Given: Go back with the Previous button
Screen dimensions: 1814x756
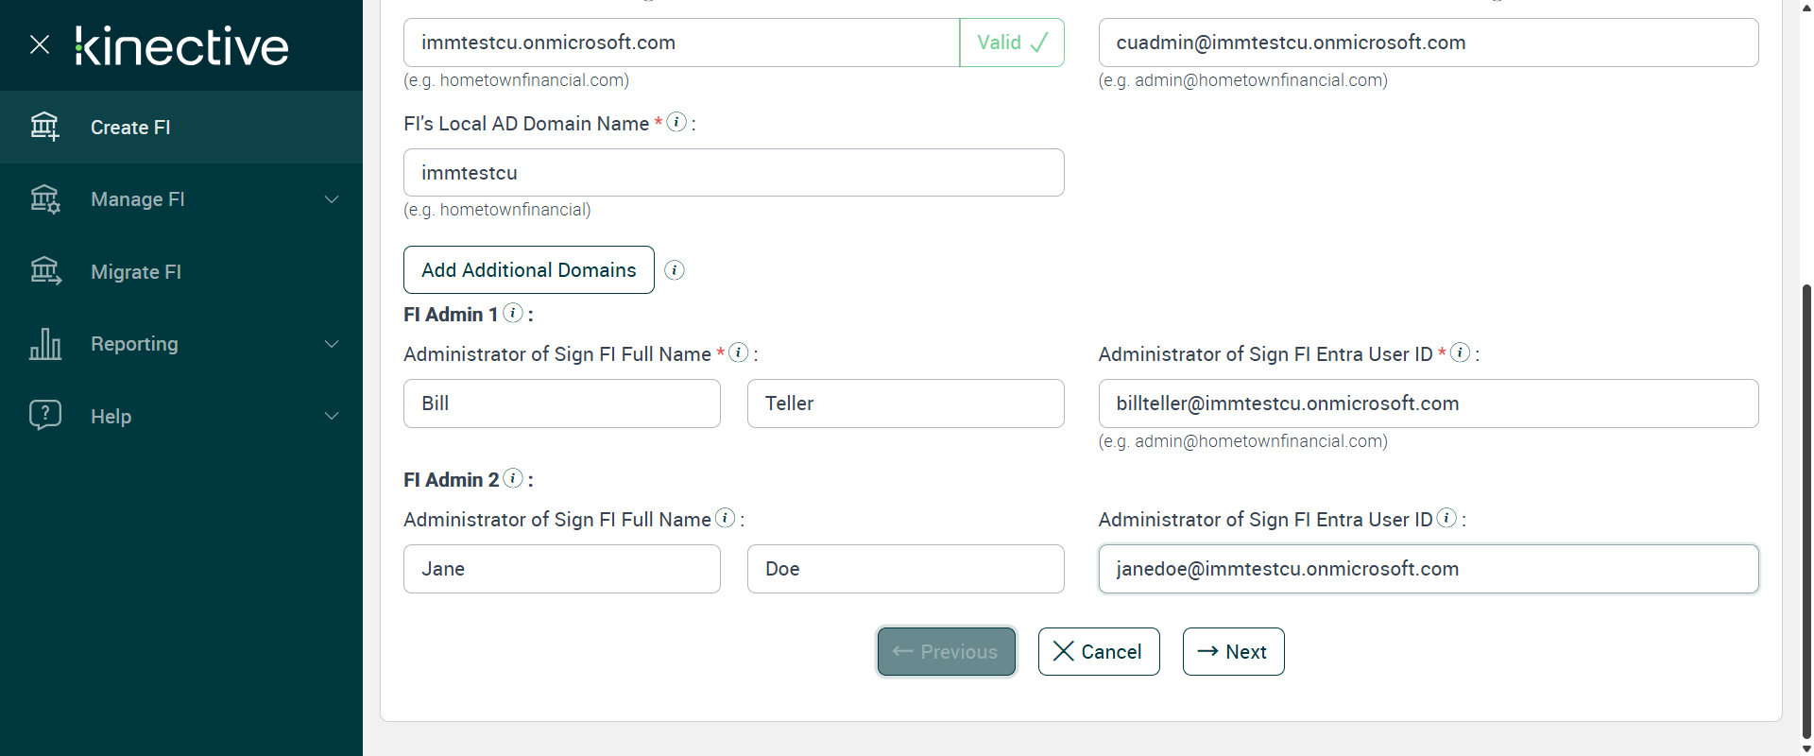Looking at the screenshot, I should (x=946, y=652).
